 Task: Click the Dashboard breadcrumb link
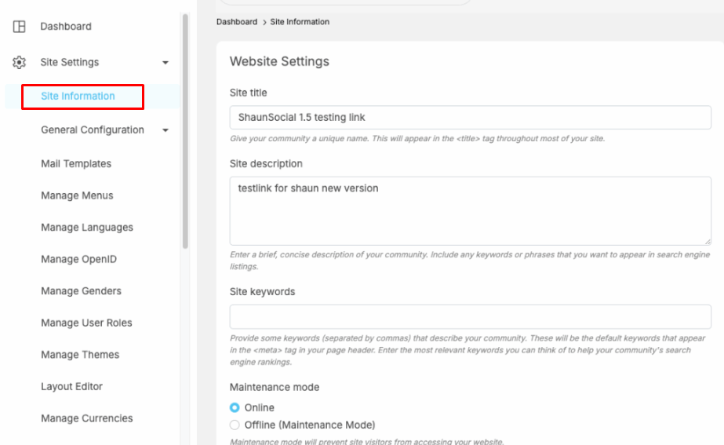coord(237,22)
